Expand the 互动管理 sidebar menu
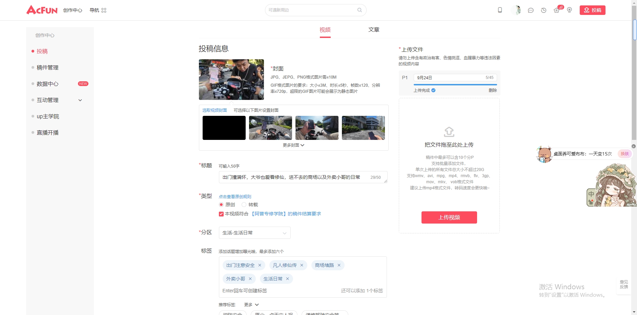The image size is (637, 315). [80, 100]
